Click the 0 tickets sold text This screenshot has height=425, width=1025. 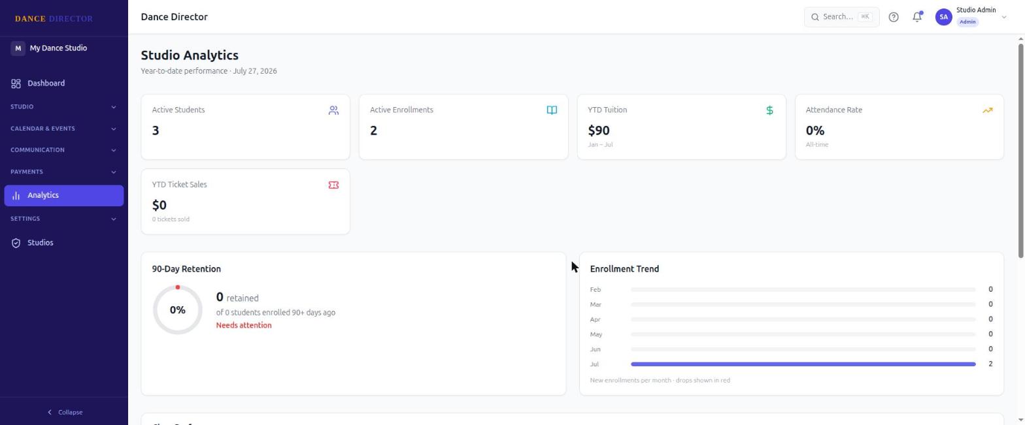171,219
